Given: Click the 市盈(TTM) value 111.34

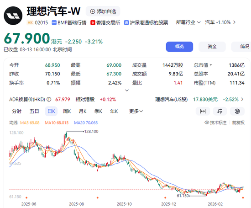Looking at the screenshot, I should pos(237,83).
